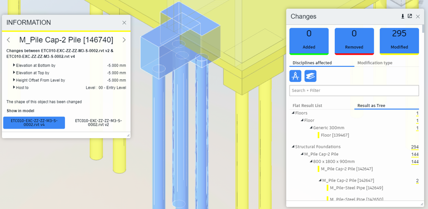
Task: Click the M_Pile Cap-2 Pile [146740] title
Action: coord(66,40)
